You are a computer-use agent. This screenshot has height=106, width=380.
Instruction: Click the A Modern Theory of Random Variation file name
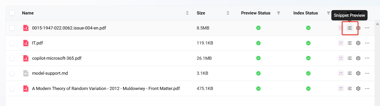click(106, 89)
